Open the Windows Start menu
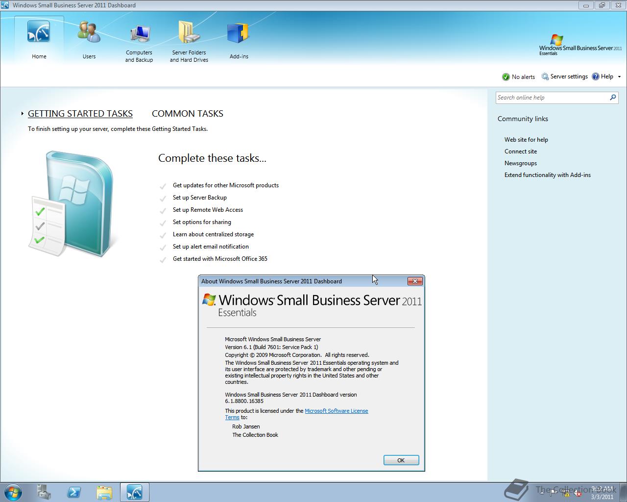Image resolution: width=627 pixels, height=502 pixels. [x=13, y=492]
